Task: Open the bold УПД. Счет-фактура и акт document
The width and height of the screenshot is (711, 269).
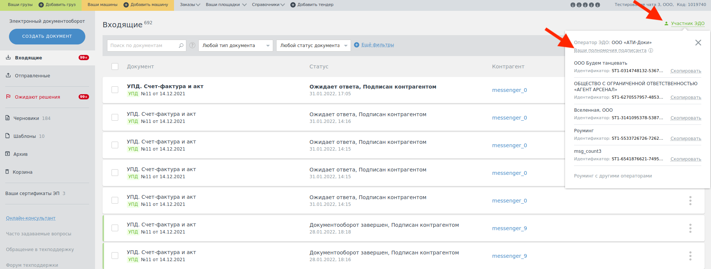Action: tap(165, 86)
